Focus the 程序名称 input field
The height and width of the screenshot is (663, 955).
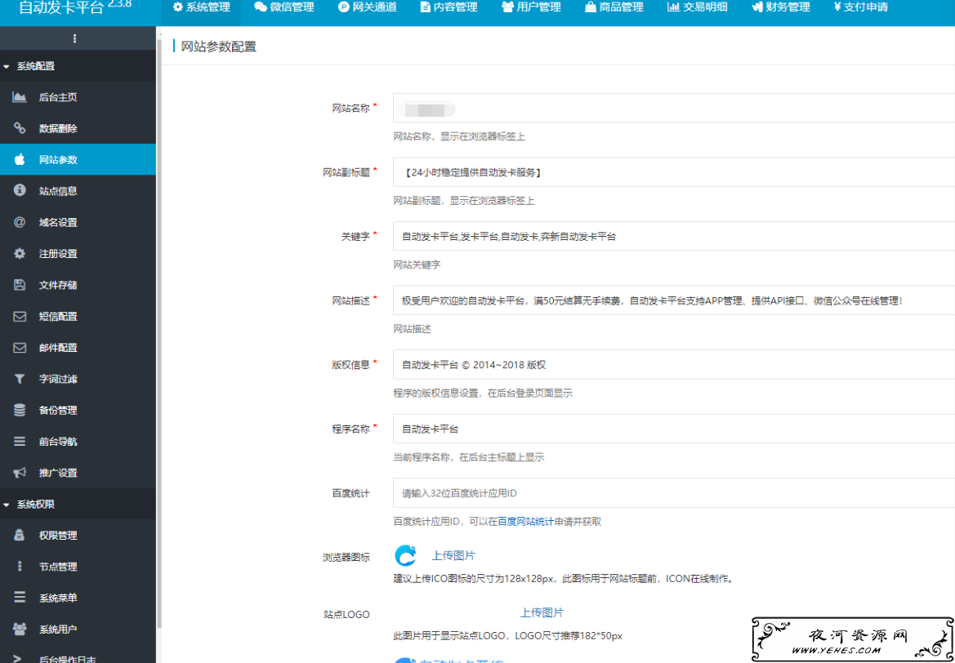(x=674, y=429)
